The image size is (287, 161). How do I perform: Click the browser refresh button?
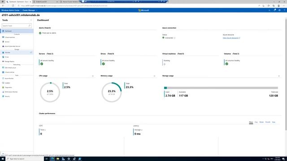click(13, 6)
